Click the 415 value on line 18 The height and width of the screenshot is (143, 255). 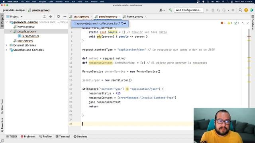pyautogui.click(x=118, y=93)
